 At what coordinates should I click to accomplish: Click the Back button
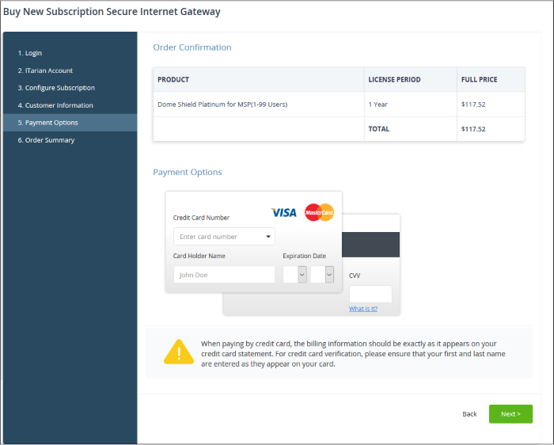pyautogui.click(x=469, y=414)
